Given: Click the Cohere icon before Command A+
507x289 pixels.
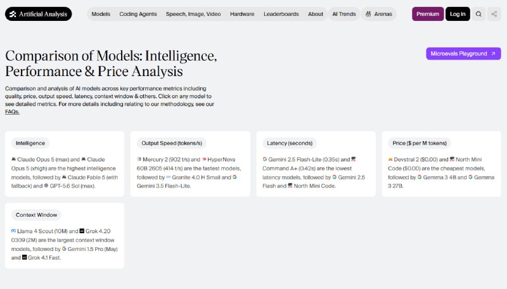Looking at the screenshot, I should coord(354,159).
